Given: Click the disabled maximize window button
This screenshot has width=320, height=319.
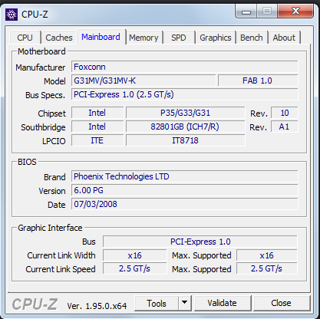Looking at the screenshot, I should [x=267, y=12].
